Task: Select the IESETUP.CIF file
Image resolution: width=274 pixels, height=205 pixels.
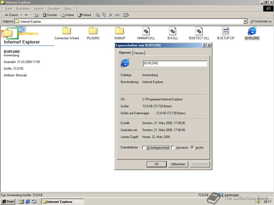Action: [226, 33]
